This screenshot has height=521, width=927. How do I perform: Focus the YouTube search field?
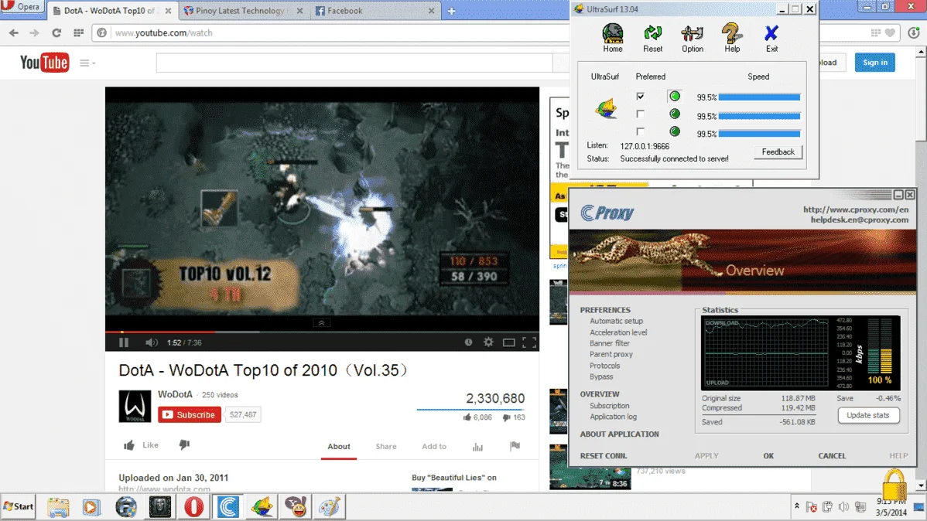(354, 63)
